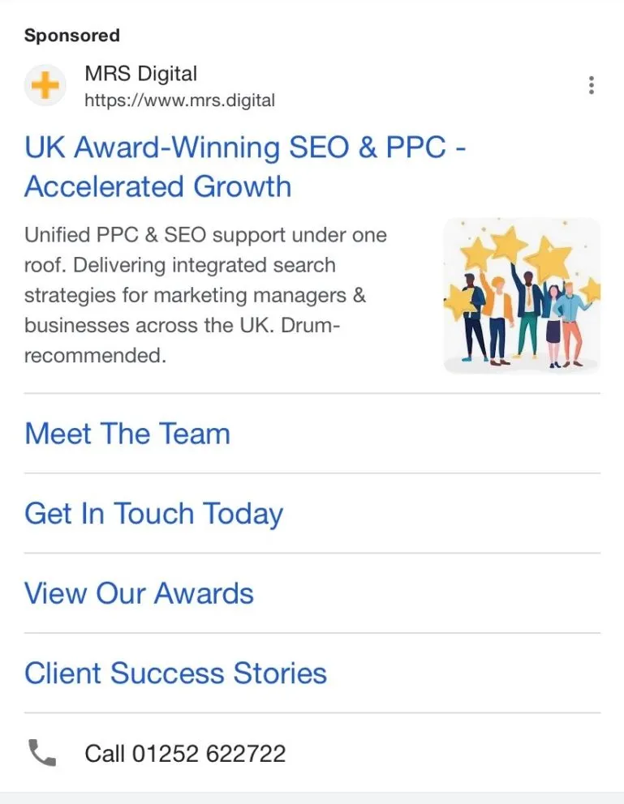Tap Call 01252 622722
Screen dimensions: 624x804
[185, 754]
